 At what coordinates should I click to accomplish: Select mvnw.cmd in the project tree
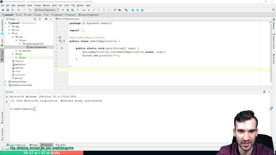click(x=19, y=75)
